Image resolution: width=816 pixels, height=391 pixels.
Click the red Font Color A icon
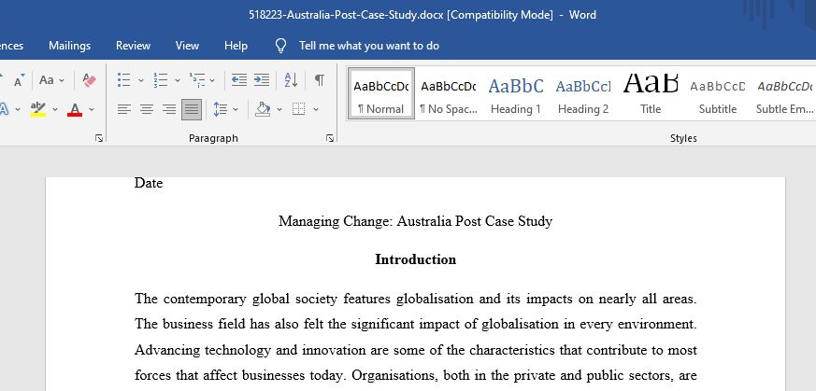pos(75,109)
